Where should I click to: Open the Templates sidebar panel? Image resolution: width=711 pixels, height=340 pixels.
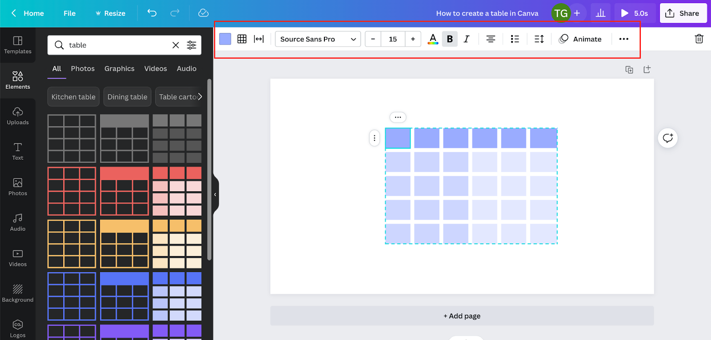click(18, 45)
